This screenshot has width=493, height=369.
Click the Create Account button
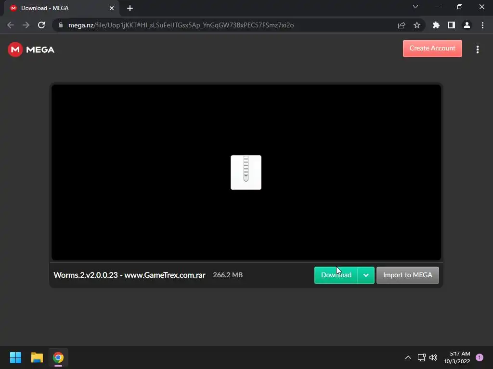pos(432,49)
